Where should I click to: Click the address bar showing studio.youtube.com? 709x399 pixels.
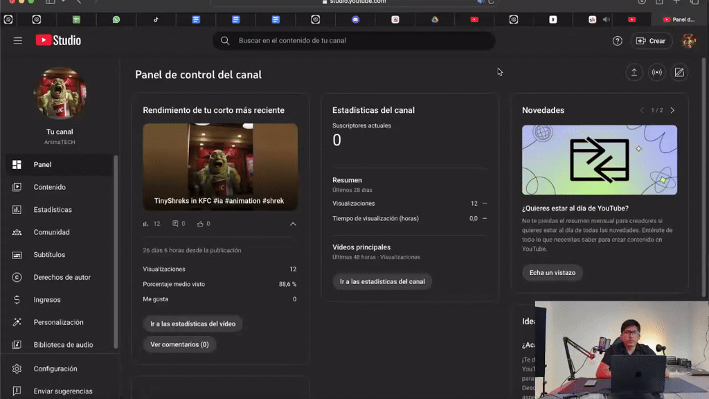(354, 2)
